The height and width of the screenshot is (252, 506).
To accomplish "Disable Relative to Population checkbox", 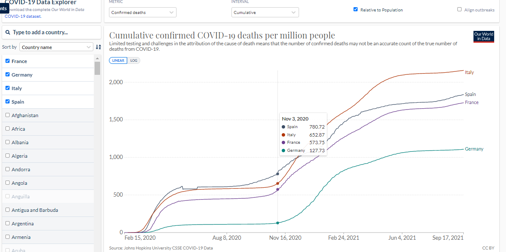I will click(x=356, y=10).
